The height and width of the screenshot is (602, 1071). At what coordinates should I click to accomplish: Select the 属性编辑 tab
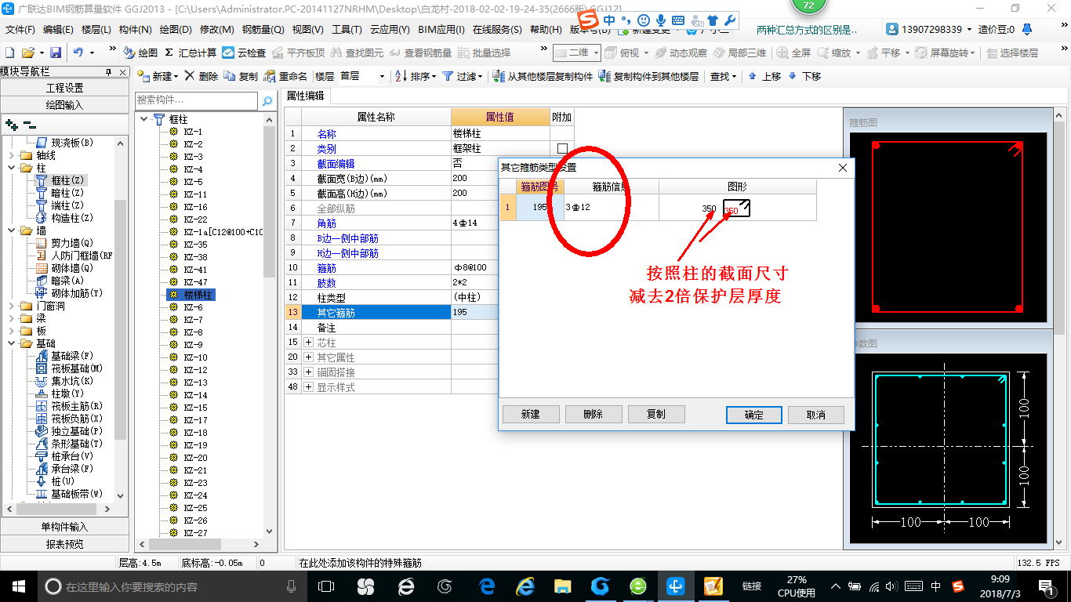click(x=306, y=96)
